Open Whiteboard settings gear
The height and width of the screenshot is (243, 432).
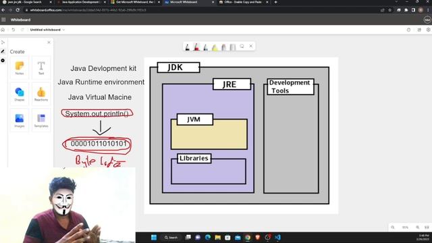pyautogui.click(x=429, y=30)
